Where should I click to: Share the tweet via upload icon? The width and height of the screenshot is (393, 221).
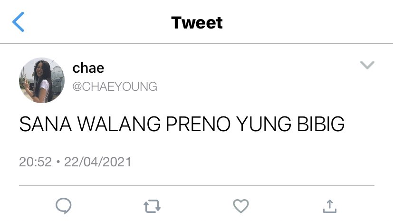330,206
